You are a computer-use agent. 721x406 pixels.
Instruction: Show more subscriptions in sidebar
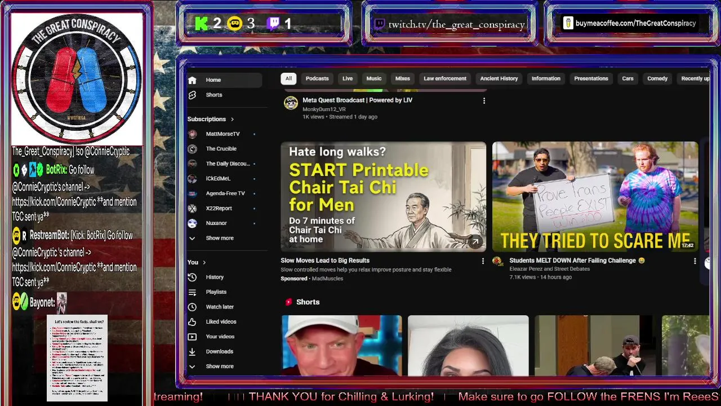tap(219, 238)
